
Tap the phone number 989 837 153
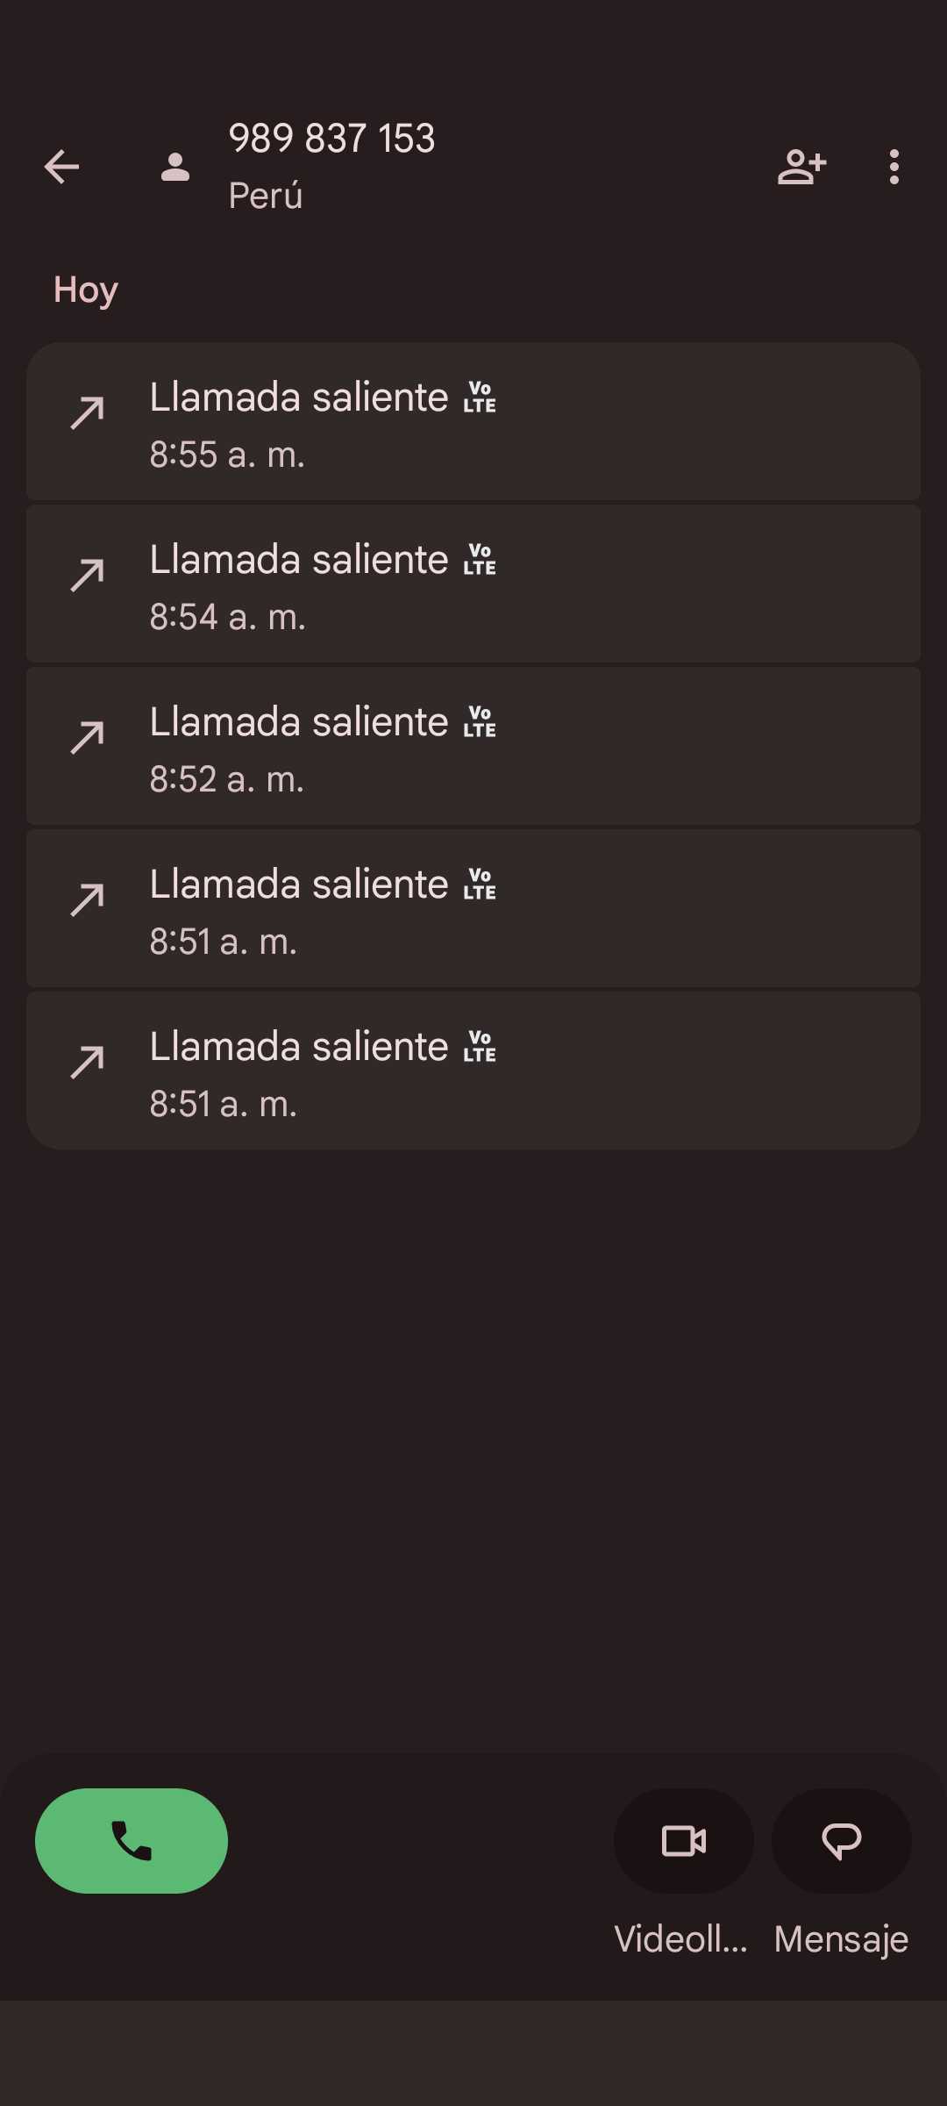pos(331,139)
